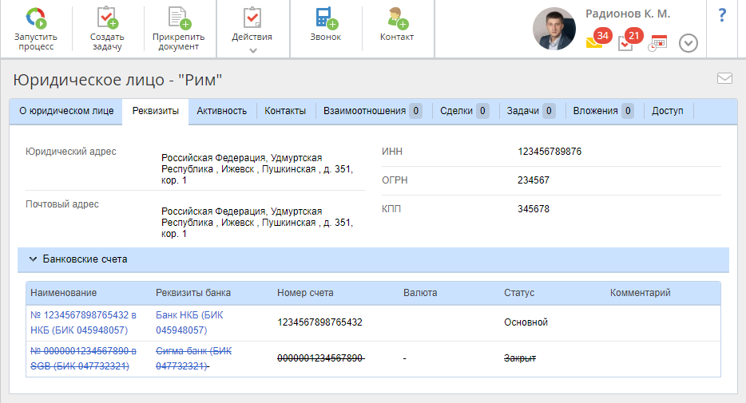Click the Прикрепить документ icon

point(178,18)
